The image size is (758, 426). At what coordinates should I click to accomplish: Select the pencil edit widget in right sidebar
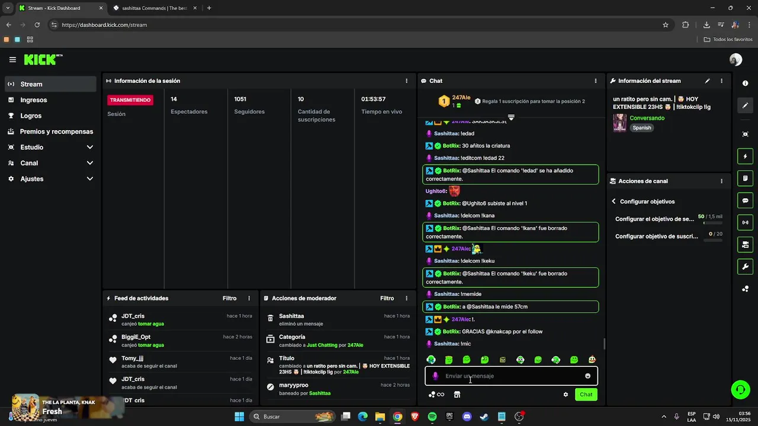pyautogui.click(x=745, y=105)
